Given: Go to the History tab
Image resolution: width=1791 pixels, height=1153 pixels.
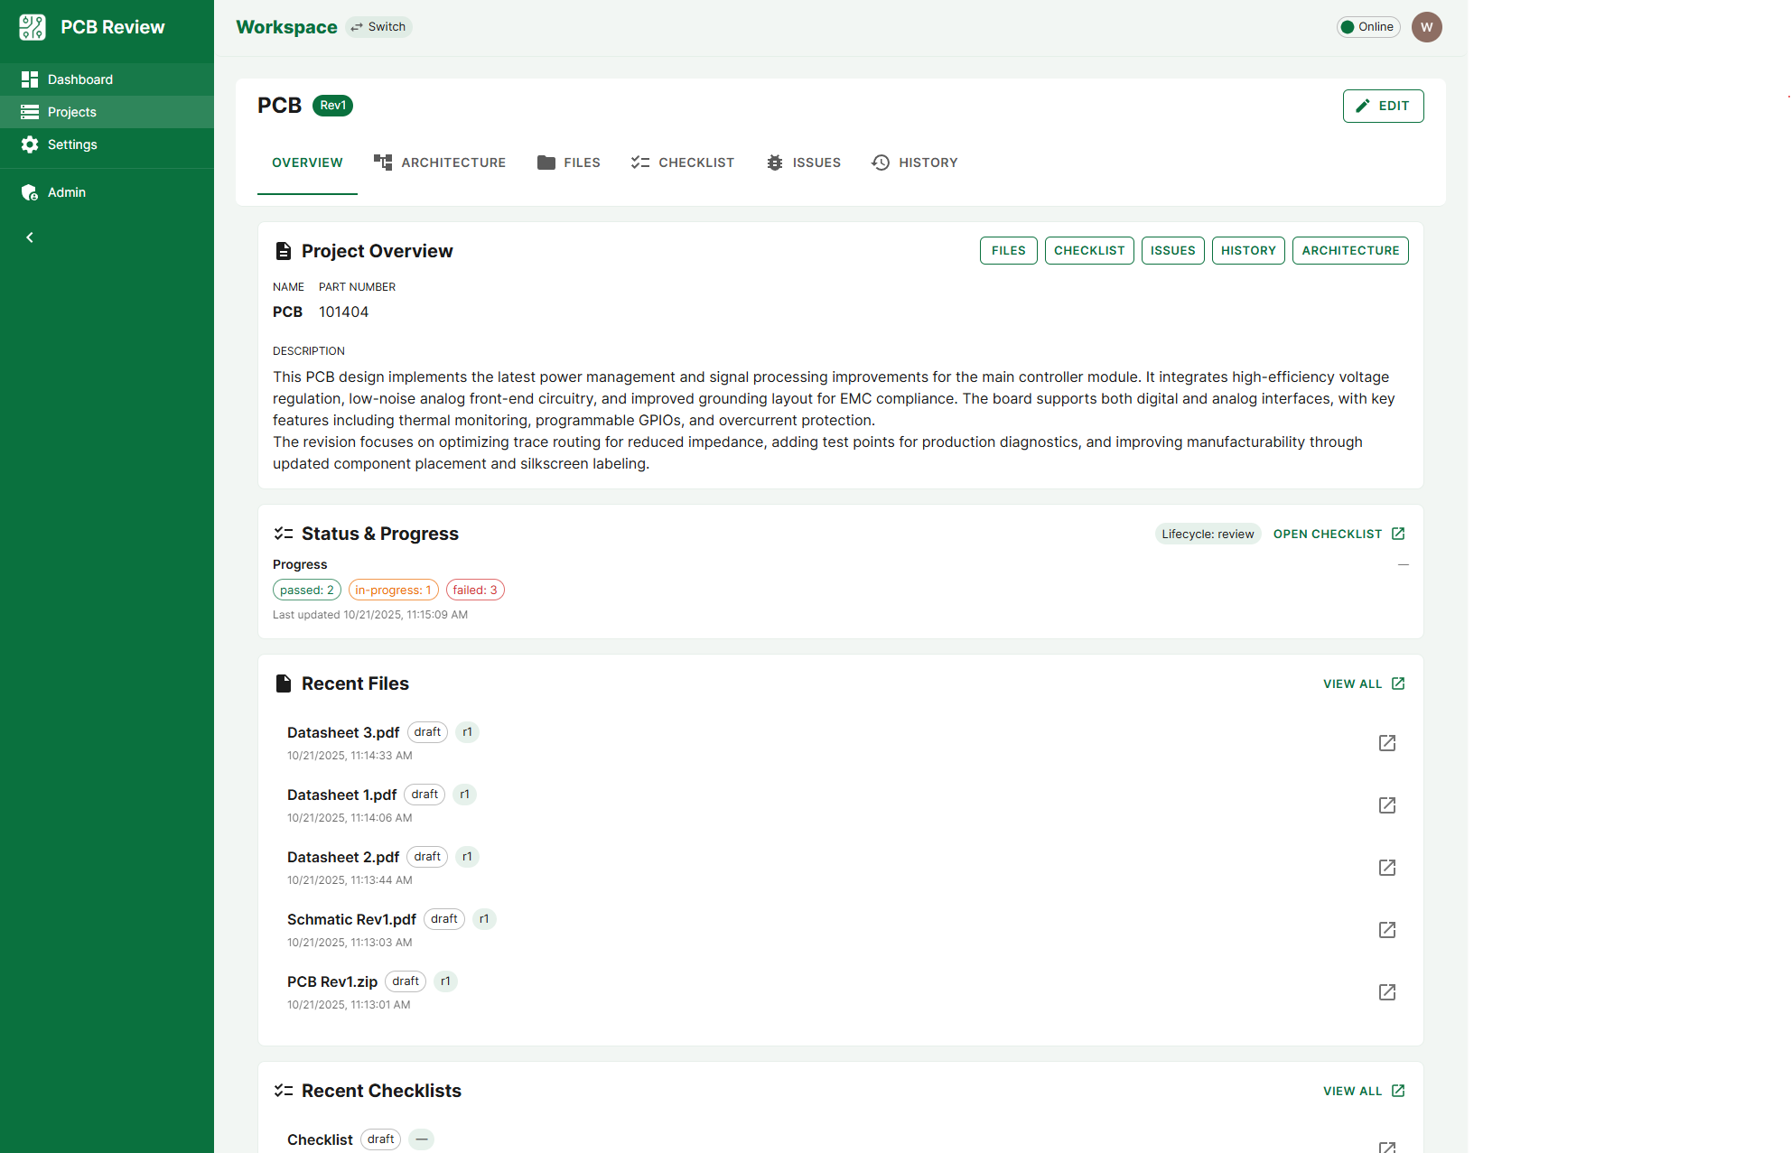Looking at the screenshot, I should (x=914, y=163).
